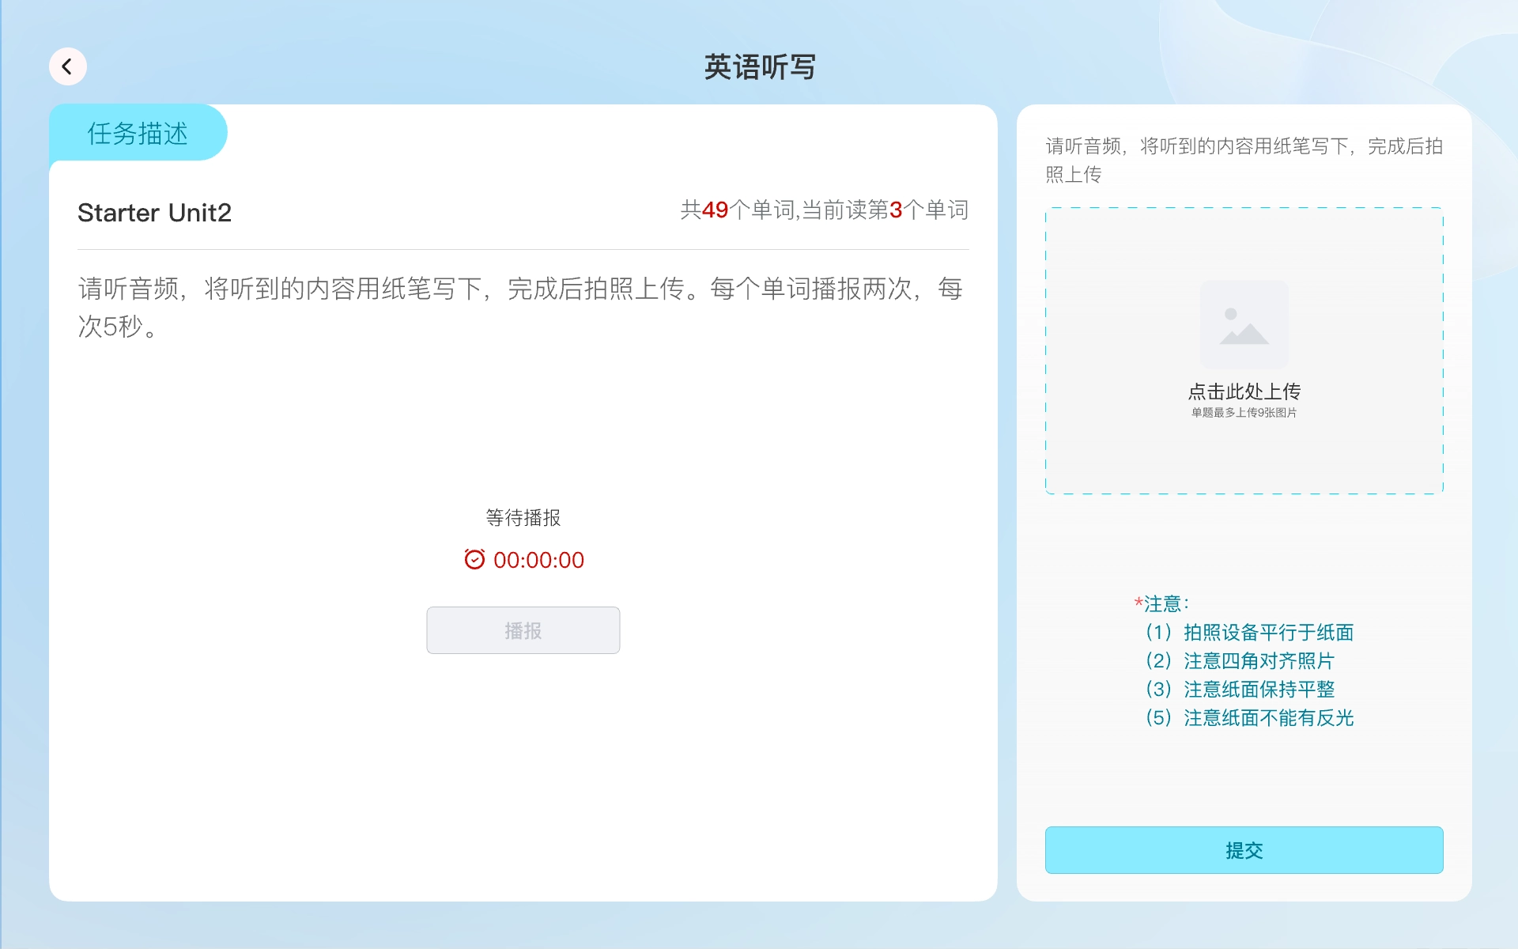Click note (1) 拍照设备平行于纸面
1518x949 pixels.
1249,632
